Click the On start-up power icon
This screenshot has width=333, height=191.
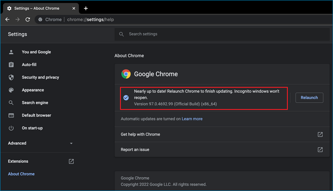pyautogui.click(x=12, y=128)
